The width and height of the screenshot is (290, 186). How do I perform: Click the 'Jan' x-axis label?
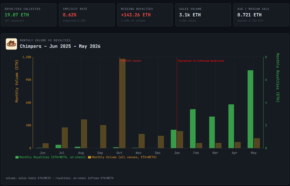177,153
